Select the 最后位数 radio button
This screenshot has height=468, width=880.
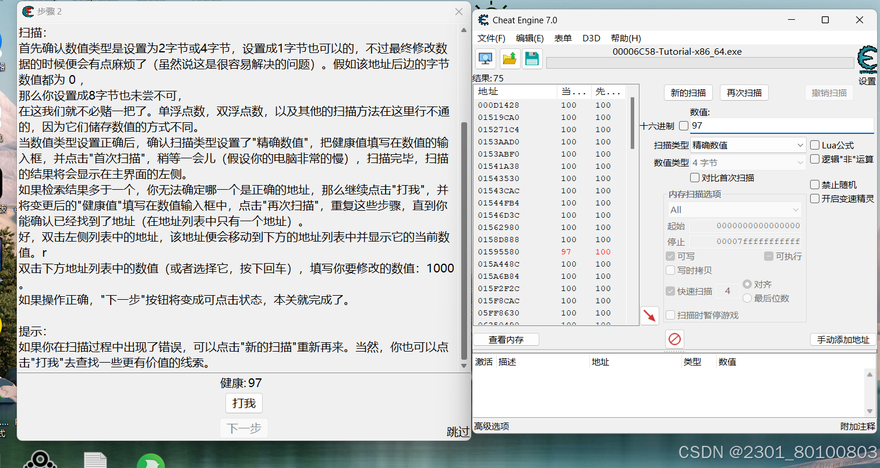pos(747,298)
